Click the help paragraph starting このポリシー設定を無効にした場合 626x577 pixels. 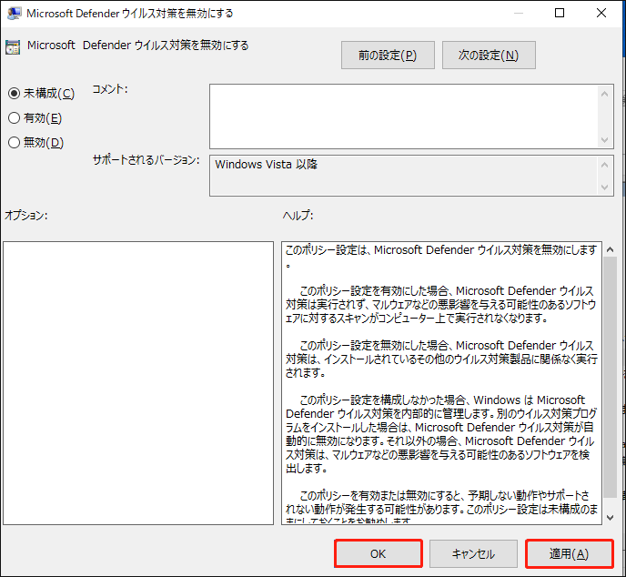tap(440, 359)
